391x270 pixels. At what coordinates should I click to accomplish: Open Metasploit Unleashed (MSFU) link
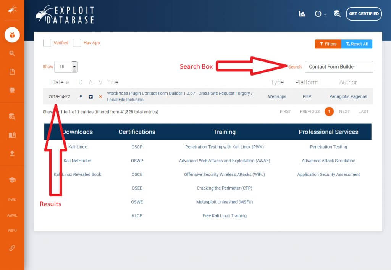point(225,202)
